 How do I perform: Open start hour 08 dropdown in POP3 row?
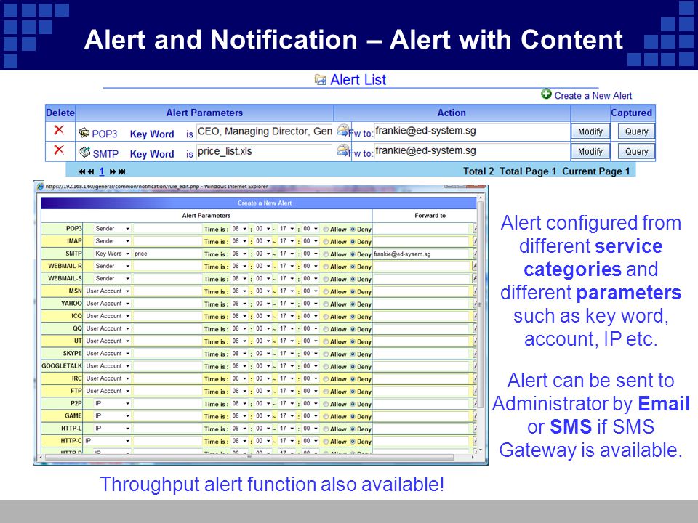[x=239, y=229]
